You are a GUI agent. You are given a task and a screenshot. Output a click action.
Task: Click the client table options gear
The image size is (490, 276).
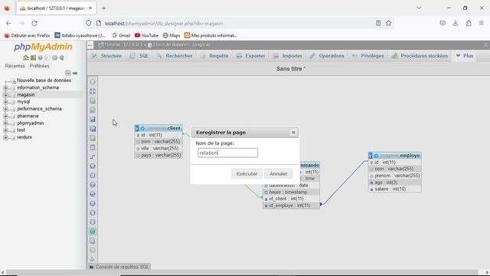pyautogui.click(x=142, y=128)
